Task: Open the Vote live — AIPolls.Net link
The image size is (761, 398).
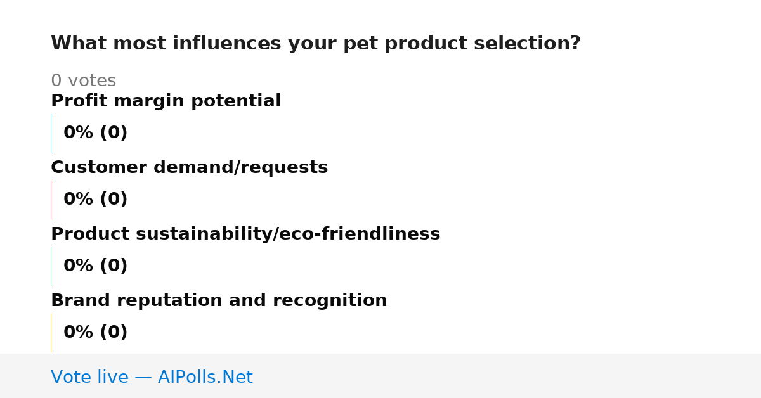Action: click(x=152, y=377)
